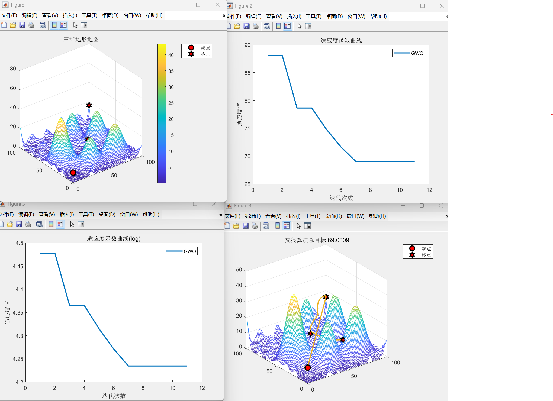Click Print icon in Figure 3 toolbar
Screen dimensions: 553x401
pos(28,224)
